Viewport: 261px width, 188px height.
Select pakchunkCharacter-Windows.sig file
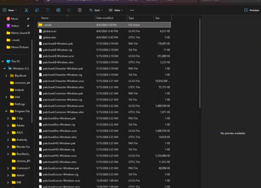[x=104, y=75]
